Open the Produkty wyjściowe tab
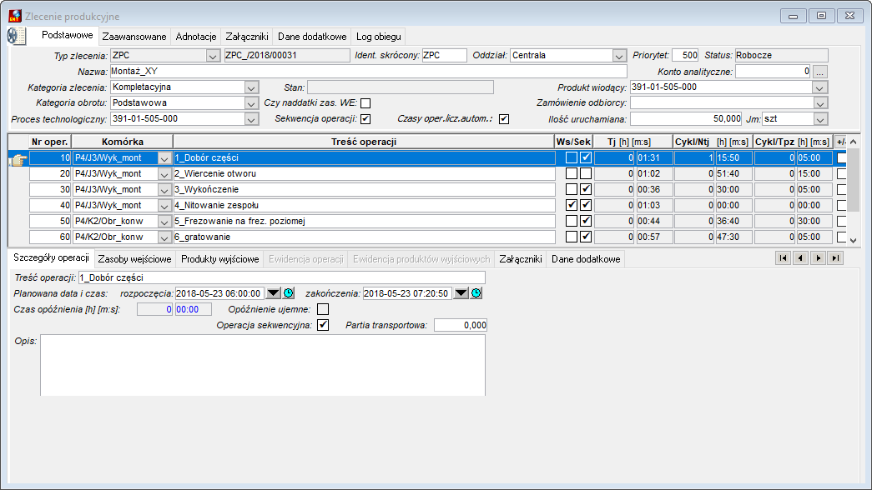Image resolution: width=872 pixels, height=490 pixels. pos(219,259)
